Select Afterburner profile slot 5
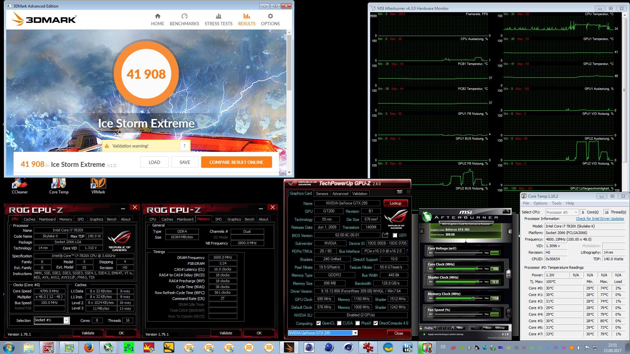 pos(453,328)
